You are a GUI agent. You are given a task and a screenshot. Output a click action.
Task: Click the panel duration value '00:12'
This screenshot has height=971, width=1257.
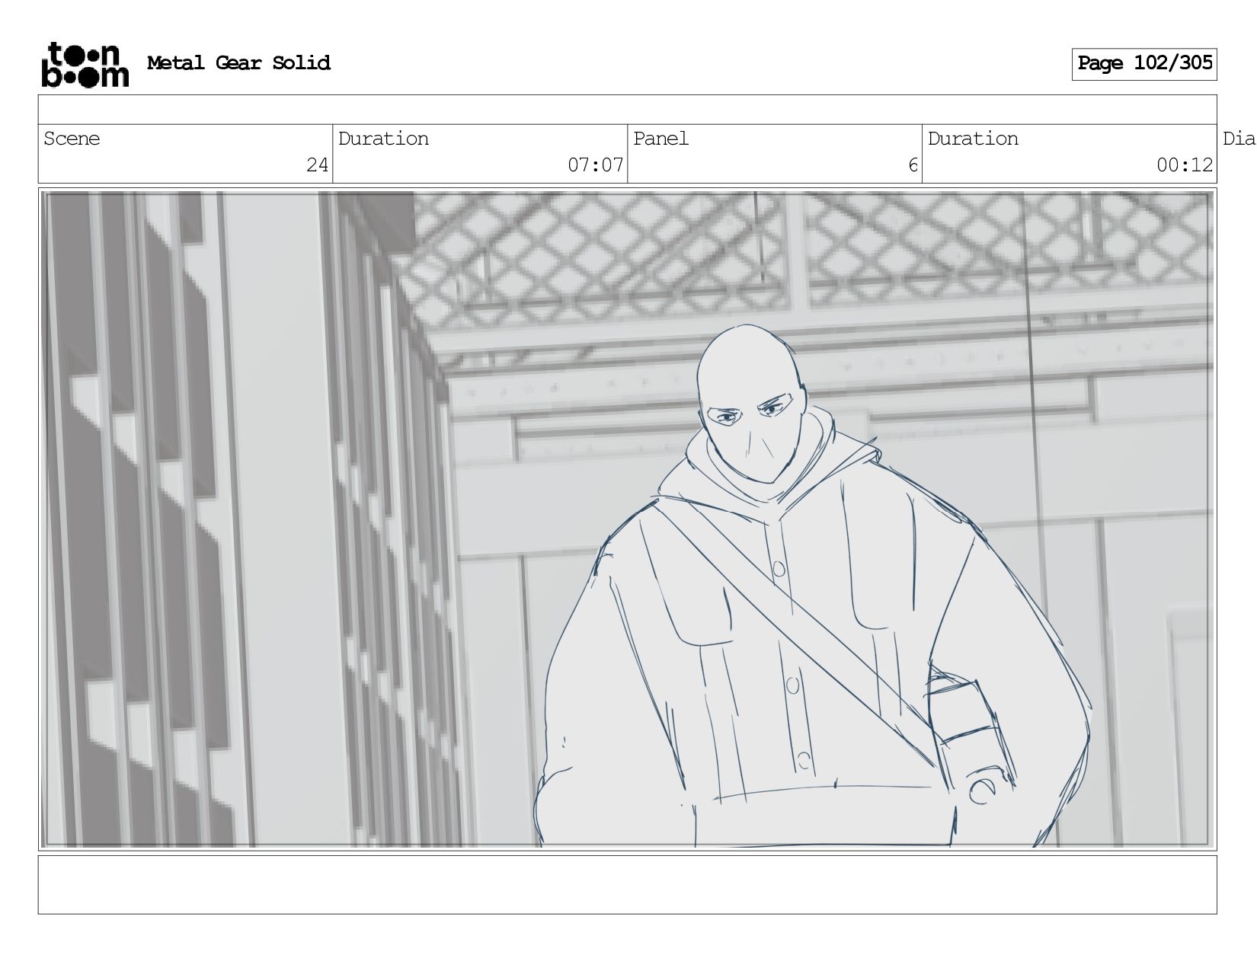(1184, 165)
